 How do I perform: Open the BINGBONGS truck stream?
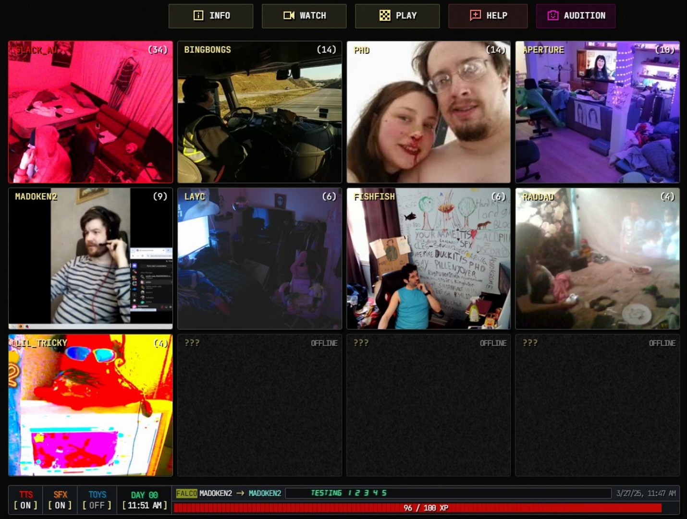coord(259,112)
